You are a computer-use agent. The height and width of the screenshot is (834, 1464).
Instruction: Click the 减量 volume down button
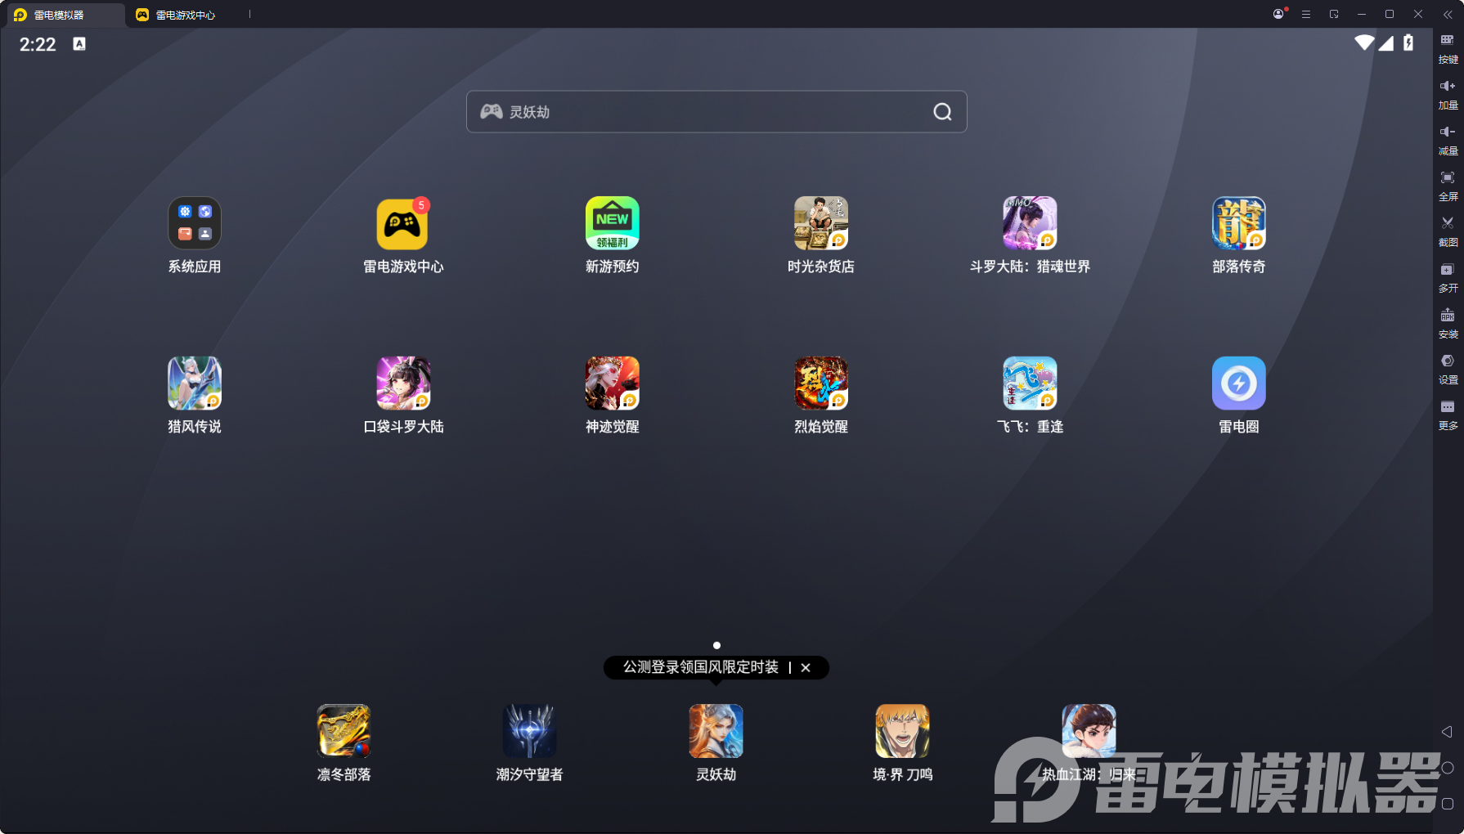[x=1448, y=140]
